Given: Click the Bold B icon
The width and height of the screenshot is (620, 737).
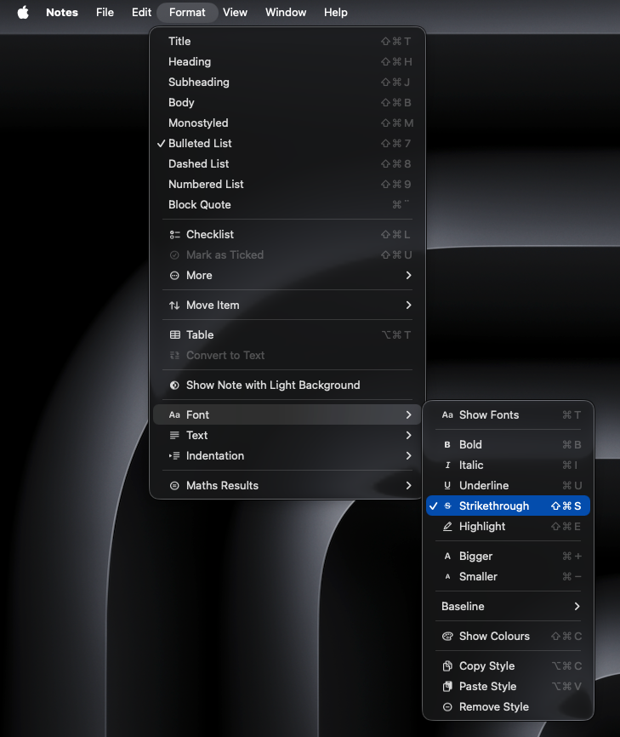Looking at the screenshot, I should click(447, 444).
